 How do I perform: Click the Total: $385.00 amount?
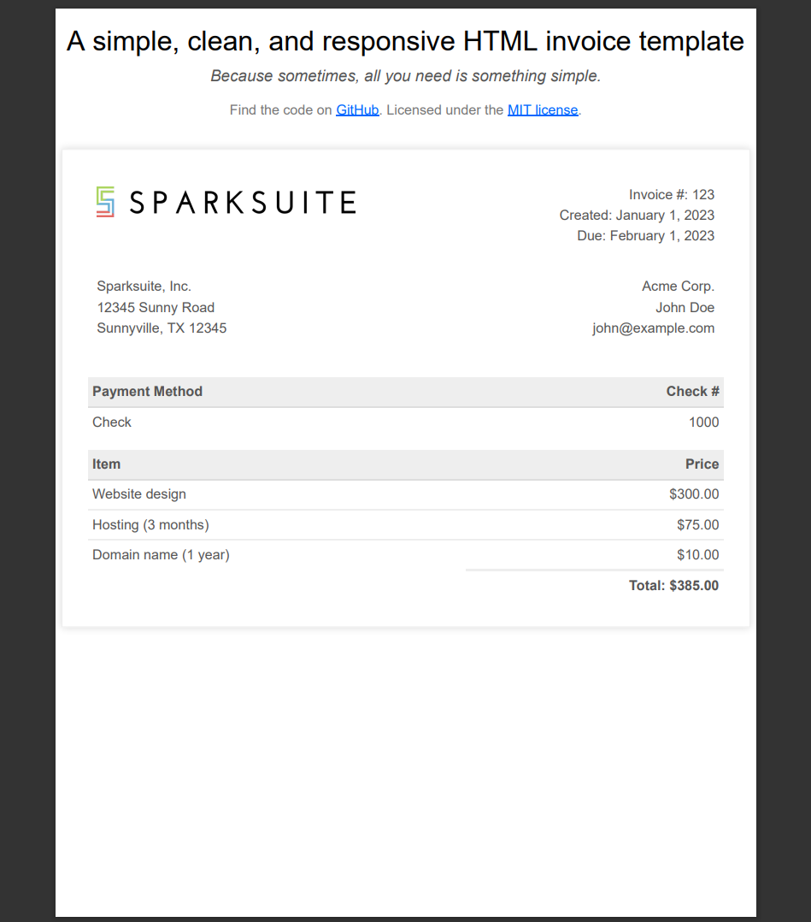click(673, 586)
